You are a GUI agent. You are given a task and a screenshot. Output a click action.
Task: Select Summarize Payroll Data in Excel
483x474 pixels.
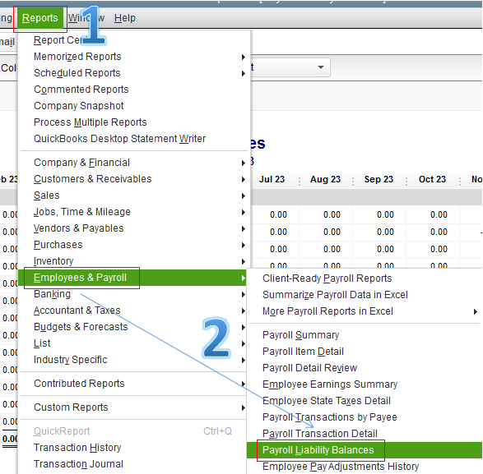pos(335,295)
